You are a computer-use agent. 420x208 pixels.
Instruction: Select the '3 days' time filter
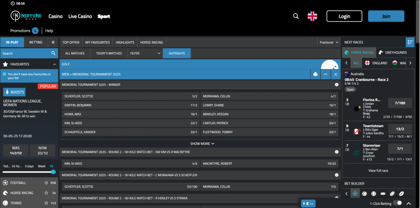[x=29, y=166]
